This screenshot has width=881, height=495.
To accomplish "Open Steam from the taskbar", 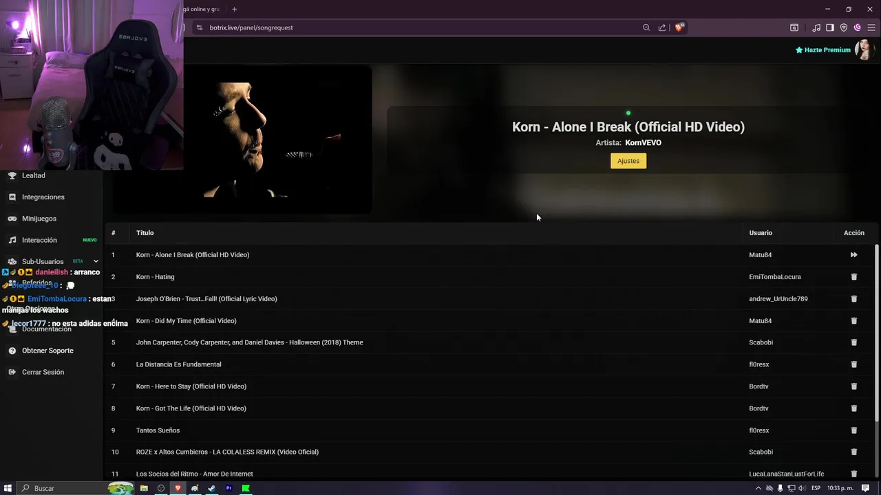I will (x=211, y=488).
